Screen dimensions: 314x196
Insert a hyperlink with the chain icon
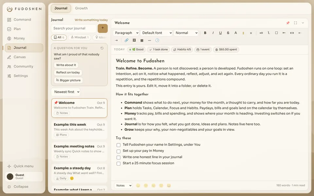coord(126,41)
